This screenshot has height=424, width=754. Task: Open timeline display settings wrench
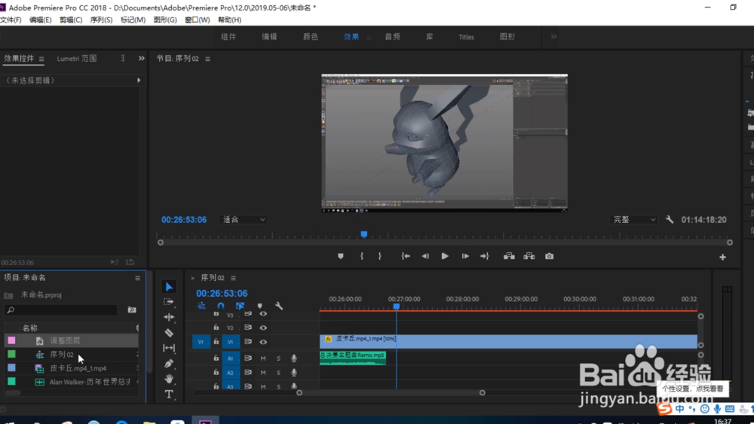pos(279,306)
